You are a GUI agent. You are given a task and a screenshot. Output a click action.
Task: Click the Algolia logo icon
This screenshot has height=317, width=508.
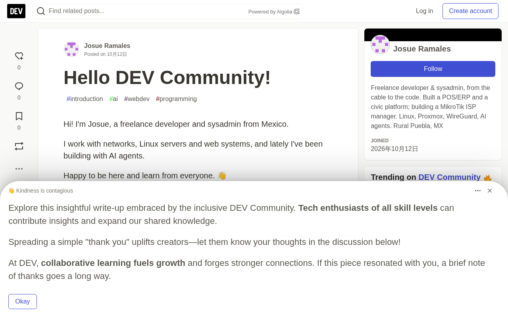[x=296, y=11]
